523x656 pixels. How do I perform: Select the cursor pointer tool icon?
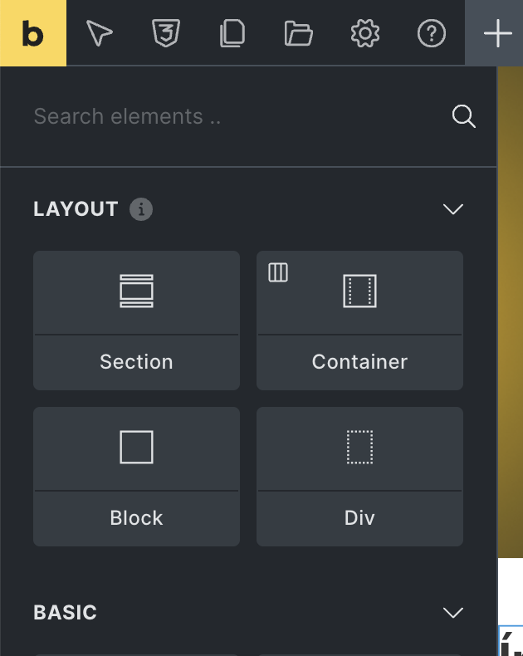[100, 33]
